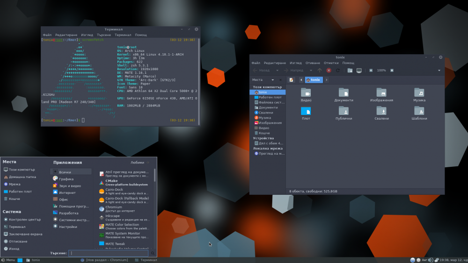
Task: Click the tonix path button
Action: [x=314, y=80]
